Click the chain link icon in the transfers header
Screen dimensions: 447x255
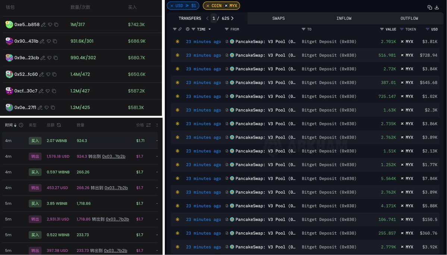tap(180, 29)
